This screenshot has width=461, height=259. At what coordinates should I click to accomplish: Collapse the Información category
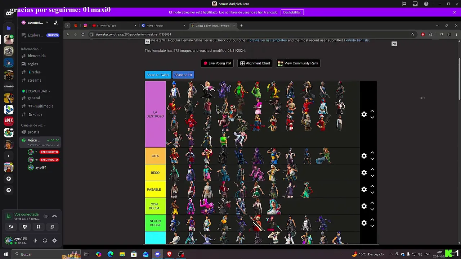tap(31, 49)
